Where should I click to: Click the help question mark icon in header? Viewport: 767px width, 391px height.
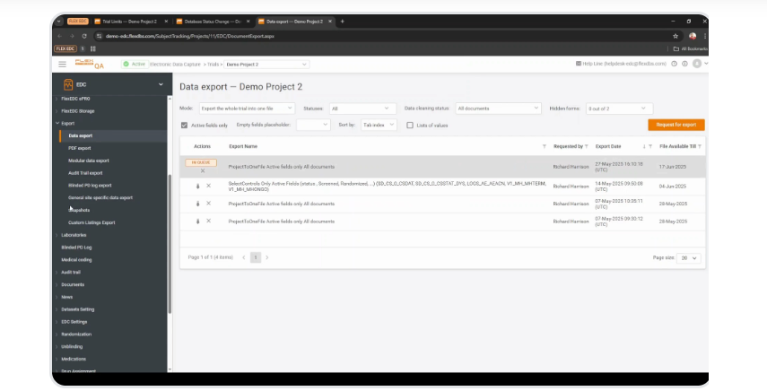674,64
